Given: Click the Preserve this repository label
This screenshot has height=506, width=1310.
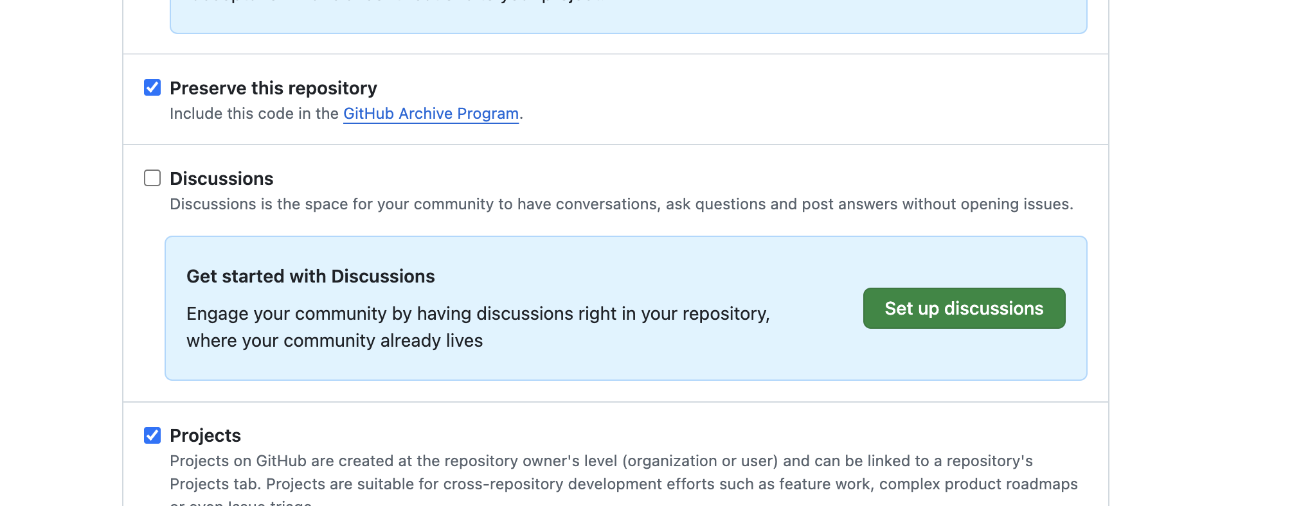Looking at the screenshot, I should (273, 88).
